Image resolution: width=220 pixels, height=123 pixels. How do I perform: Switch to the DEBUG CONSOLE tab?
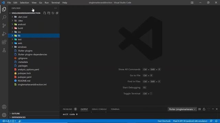pyautogui.click(x=99, y=109)
